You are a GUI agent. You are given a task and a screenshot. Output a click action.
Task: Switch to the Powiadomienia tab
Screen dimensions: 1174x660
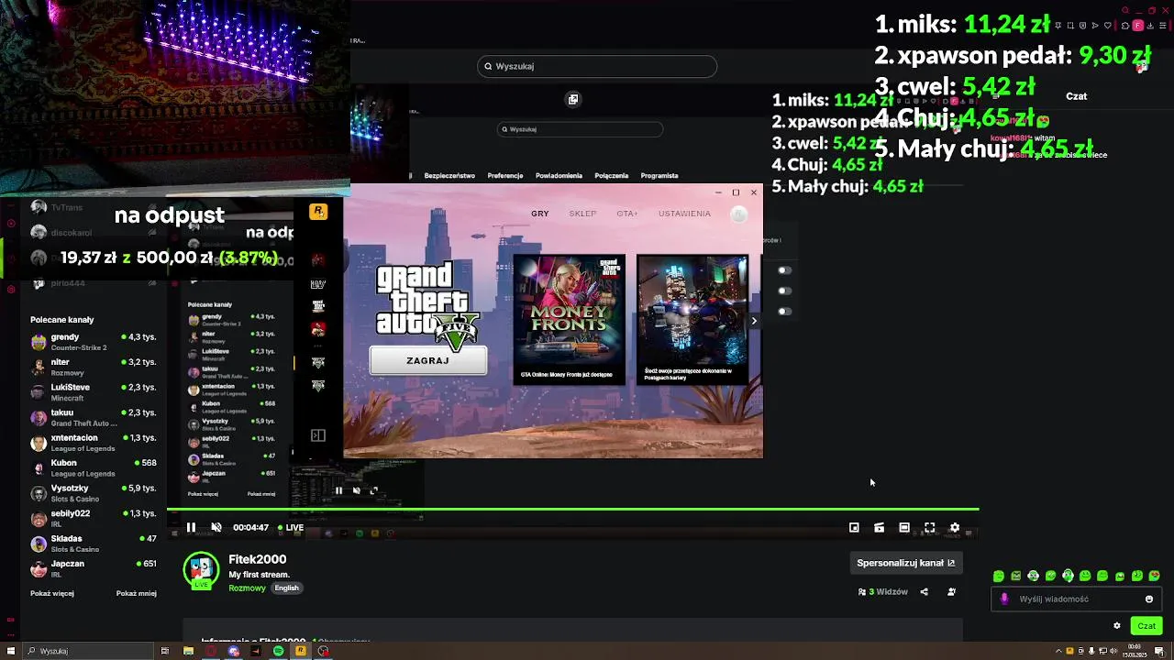(x=559, y=175)
